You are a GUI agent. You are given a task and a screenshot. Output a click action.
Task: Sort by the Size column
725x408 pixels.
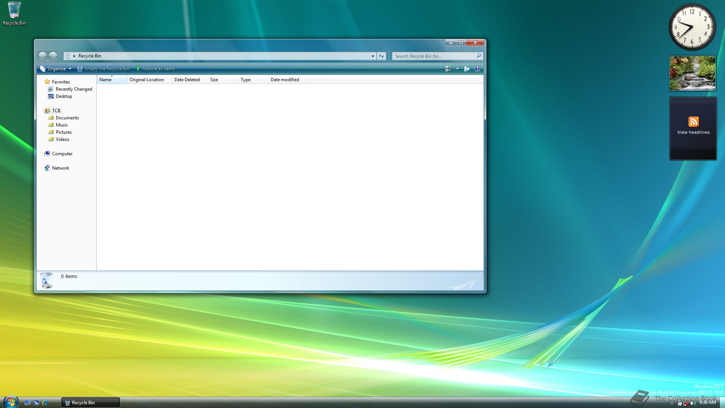(223, 80)
